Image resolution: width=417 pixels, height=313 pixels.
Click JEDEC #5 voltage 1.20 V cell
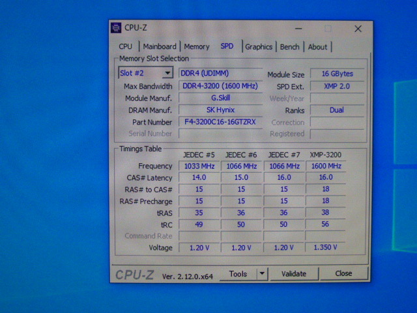pyautogui.click(x=199, y=248)
